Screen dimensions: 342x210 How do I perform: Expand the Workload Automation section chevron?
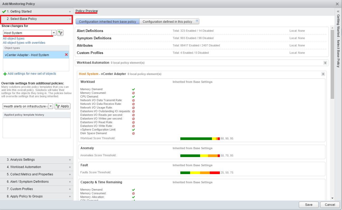tap(325, 63)
